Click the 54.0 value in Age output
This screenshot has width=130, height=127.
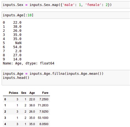point(17,47)
